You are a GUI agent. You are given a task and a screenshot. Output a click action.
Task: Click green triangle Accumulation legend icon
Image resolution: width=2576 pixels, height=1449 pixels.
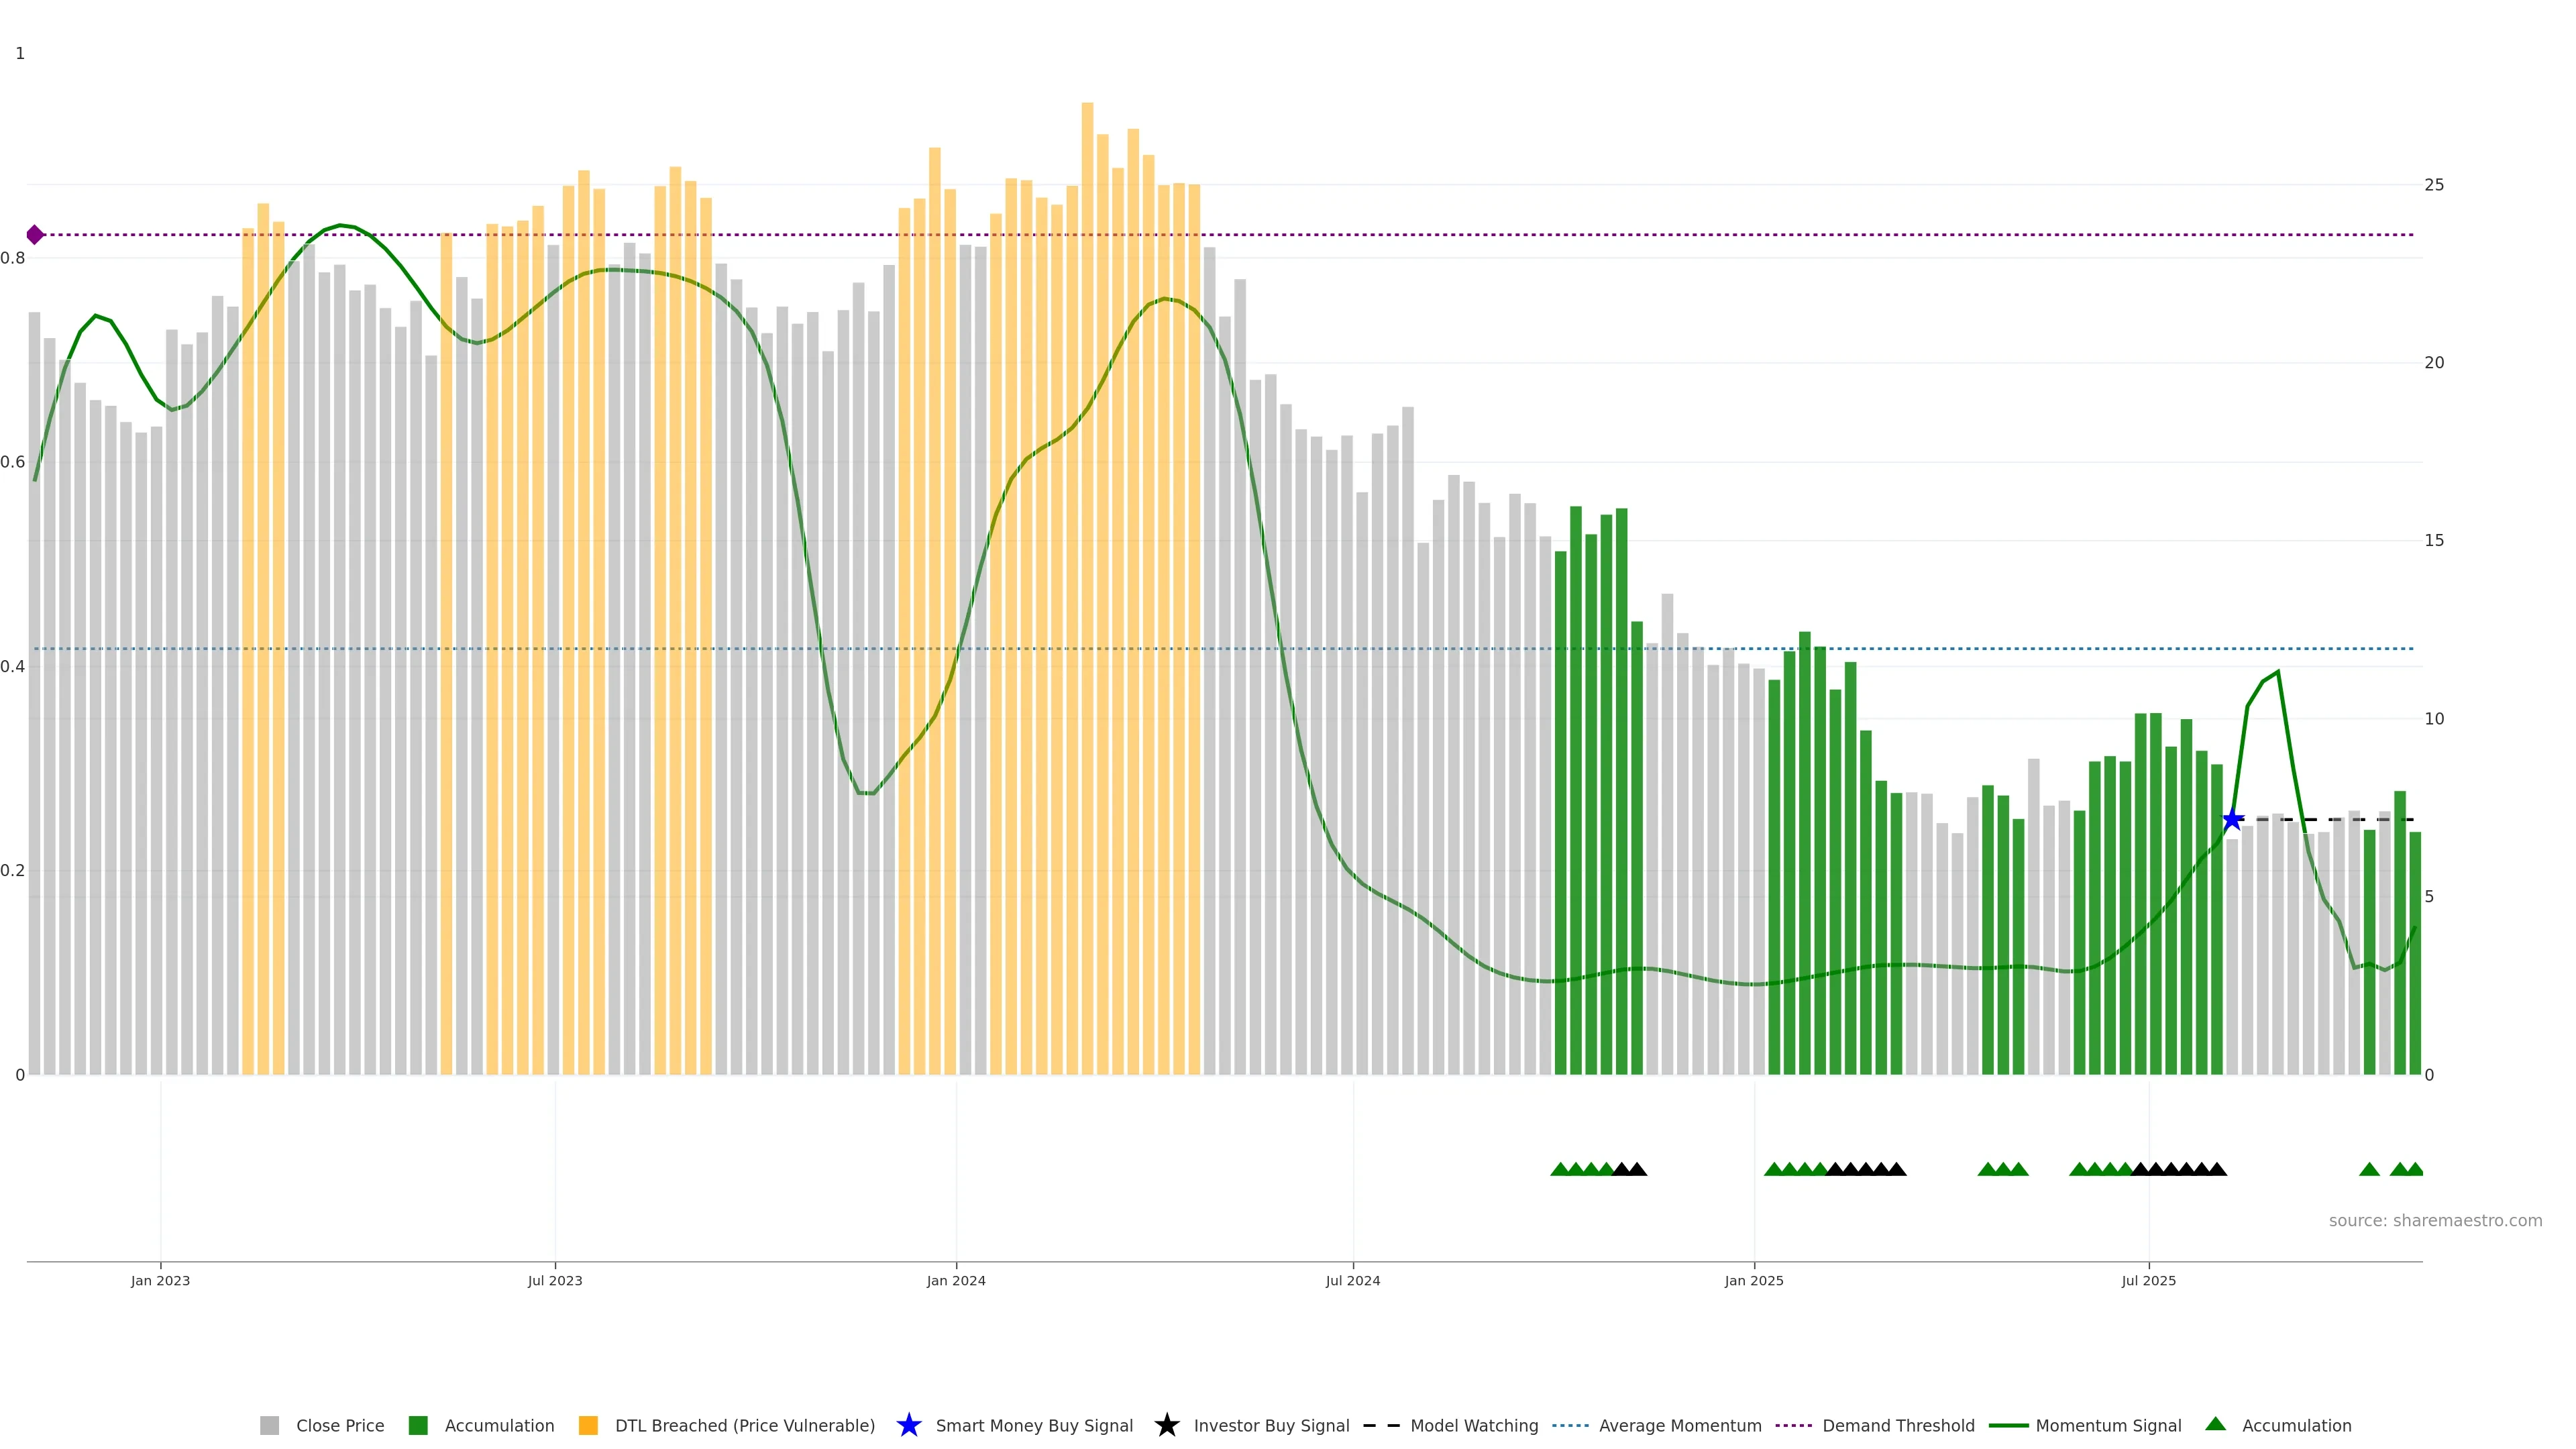(2216, 1424)
